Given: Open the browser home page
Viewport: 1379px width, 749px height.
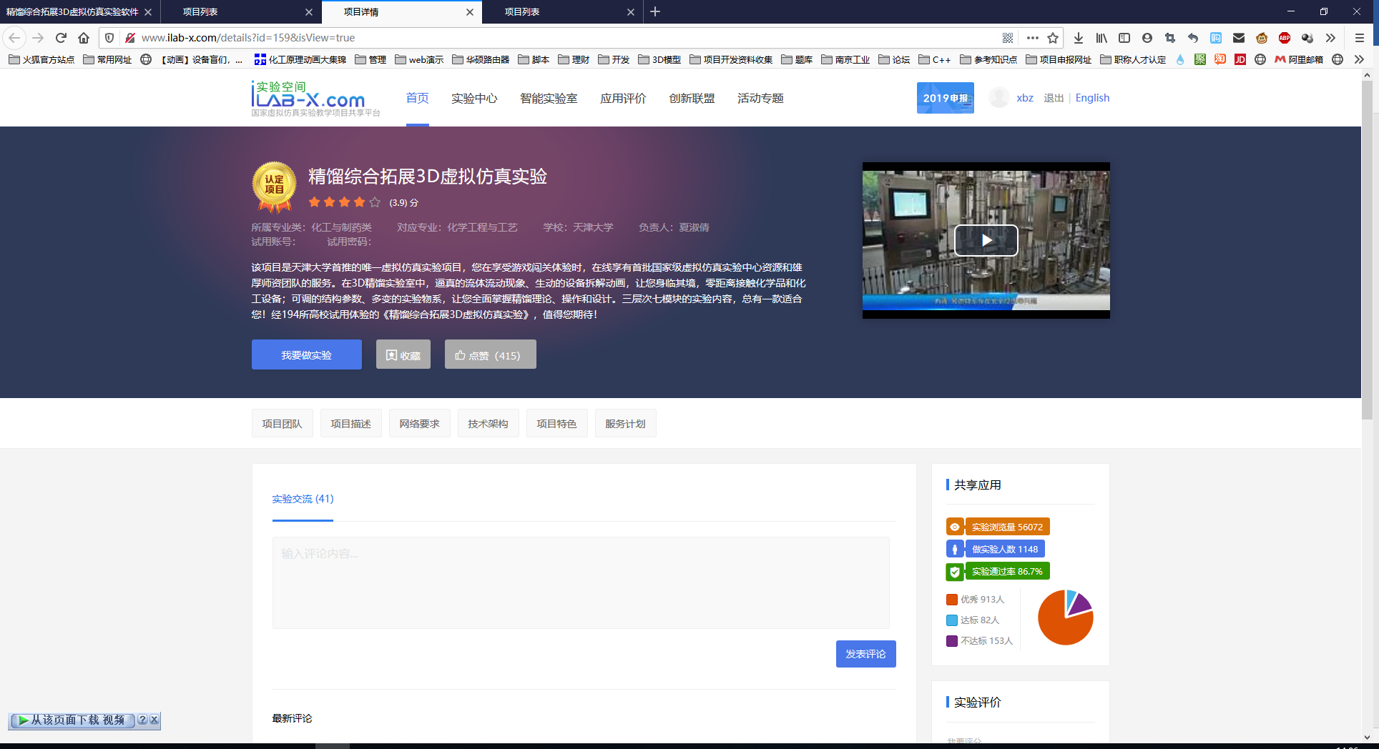Looking at the screenshot, I should pos(84,38).
